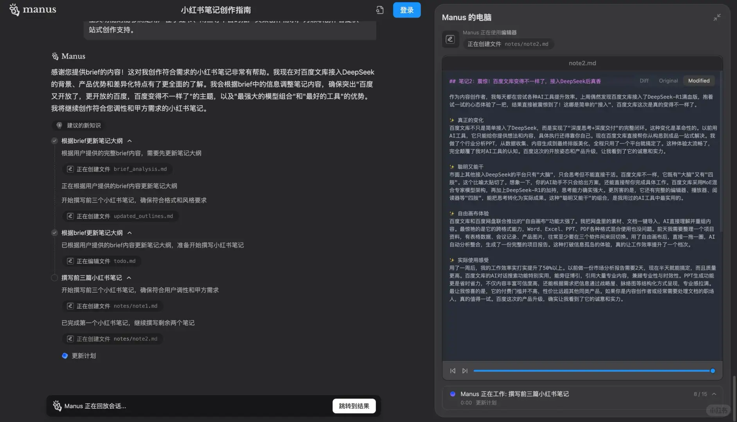Click the file icon beside updated_outlines.md
The height and width of the screenshot is (422, 737).
[70, 216]
